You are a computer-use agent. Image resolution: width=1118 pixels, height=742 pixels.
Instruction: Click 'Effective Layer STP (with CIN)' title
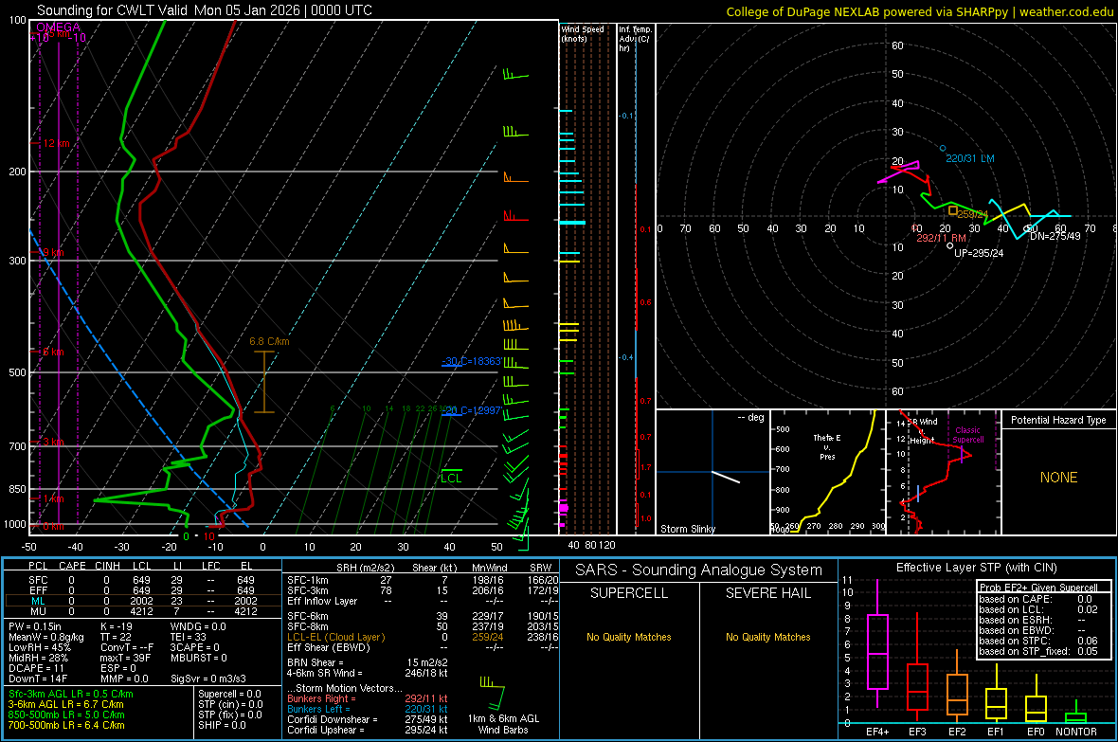[x=977, y=568]
